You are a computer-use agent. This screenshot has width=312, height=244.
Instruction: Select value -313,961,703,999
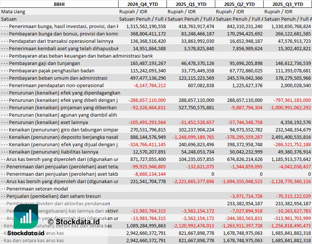(x=292, y=219)
